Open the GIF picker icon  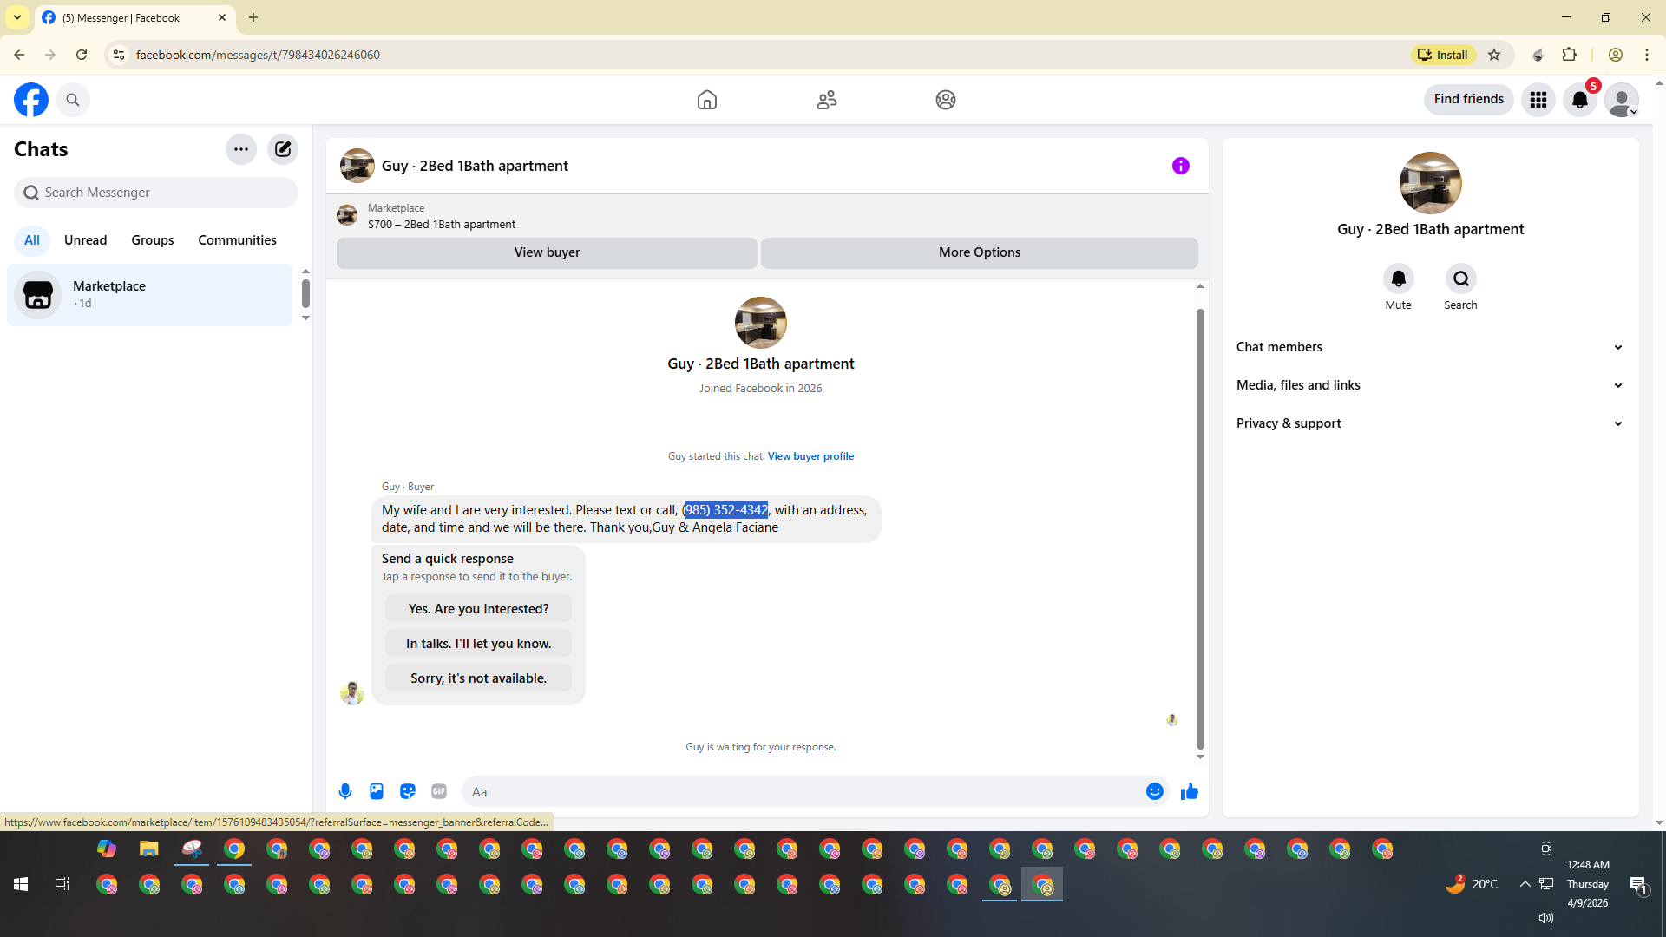(439, 791)
